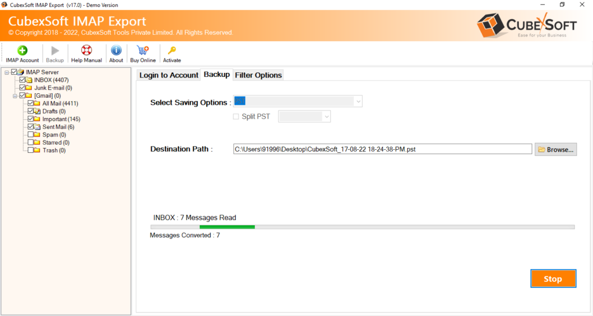Check the Starred folder checkbox
The height and width of the screenshot is (316, 593).
(31, 142)
